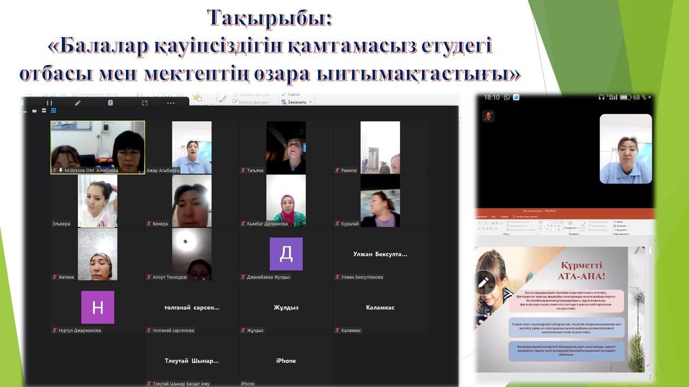Image resolution: width=689 pixels, height=387 pixels.
Task: Click the WhatsApp icon in status bar
Action: [x=506, y=97]
